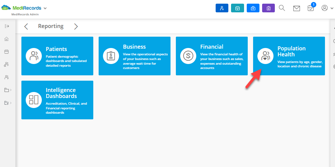Open the Patients reporting tile
Screen dimensions: 335x167
click(57, 56)
